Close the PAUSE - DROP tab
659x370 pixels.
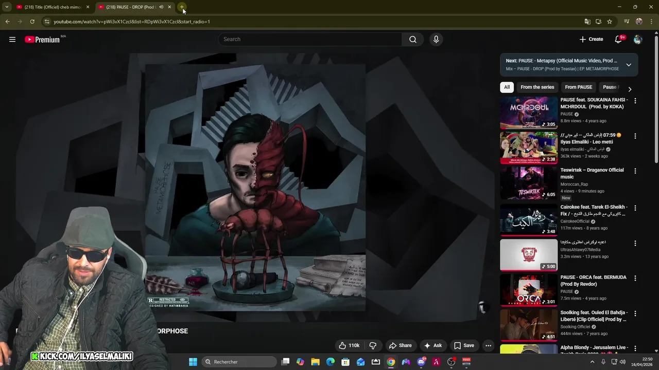pos(169,7)
